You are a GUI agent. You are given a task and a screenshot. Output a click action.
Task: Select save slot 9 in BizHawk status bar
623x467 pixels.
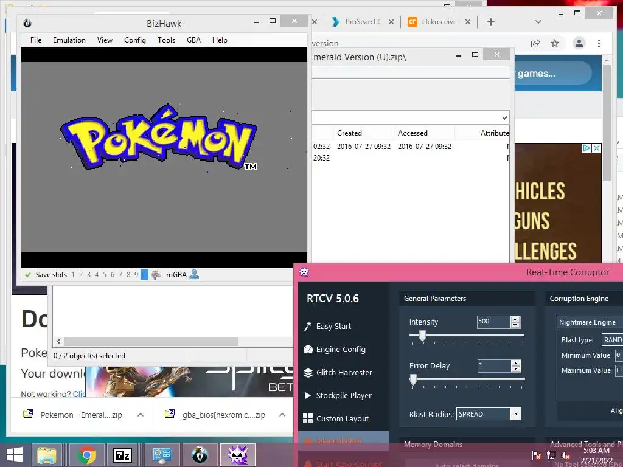click(136, 275)
